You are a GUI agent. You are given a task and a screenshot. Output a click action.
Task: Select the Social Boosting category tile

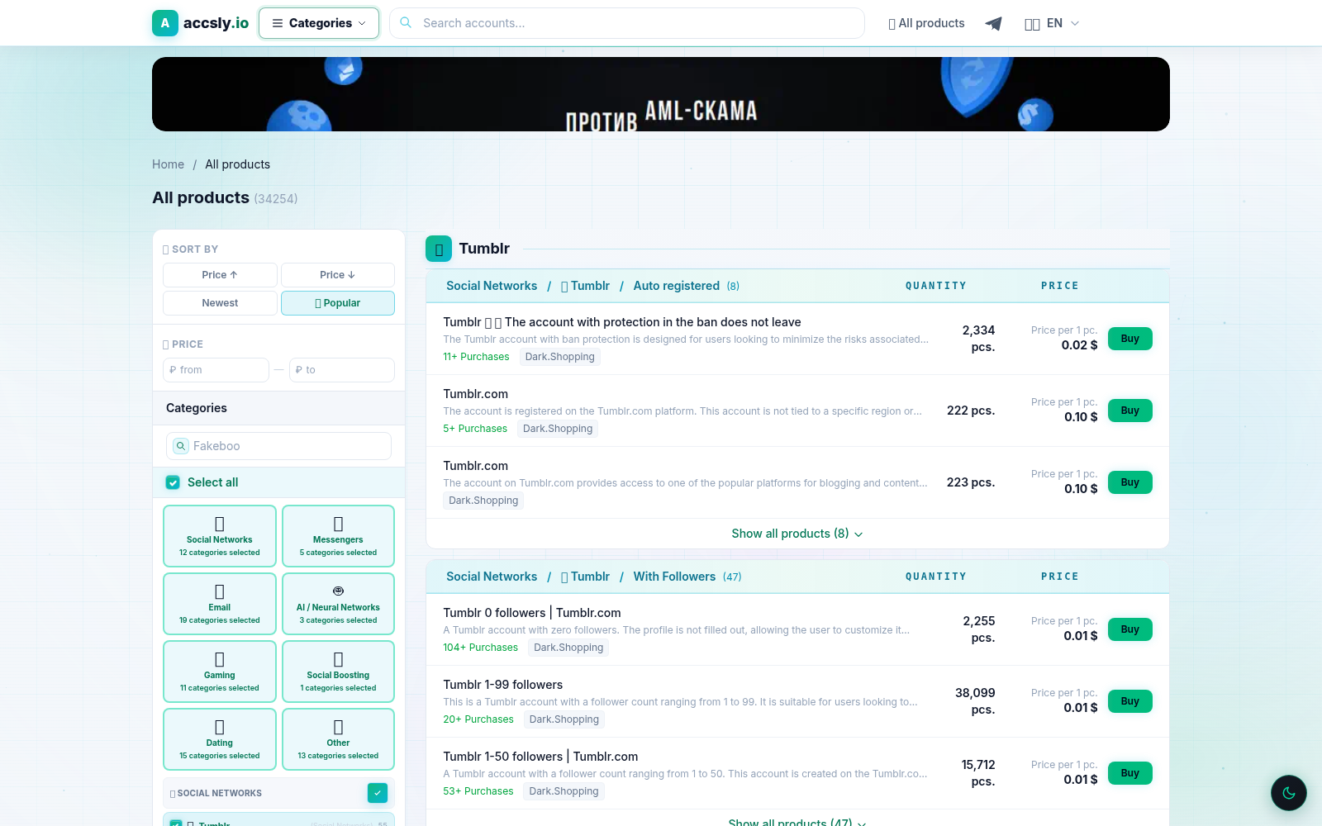(x=338, y=672)
